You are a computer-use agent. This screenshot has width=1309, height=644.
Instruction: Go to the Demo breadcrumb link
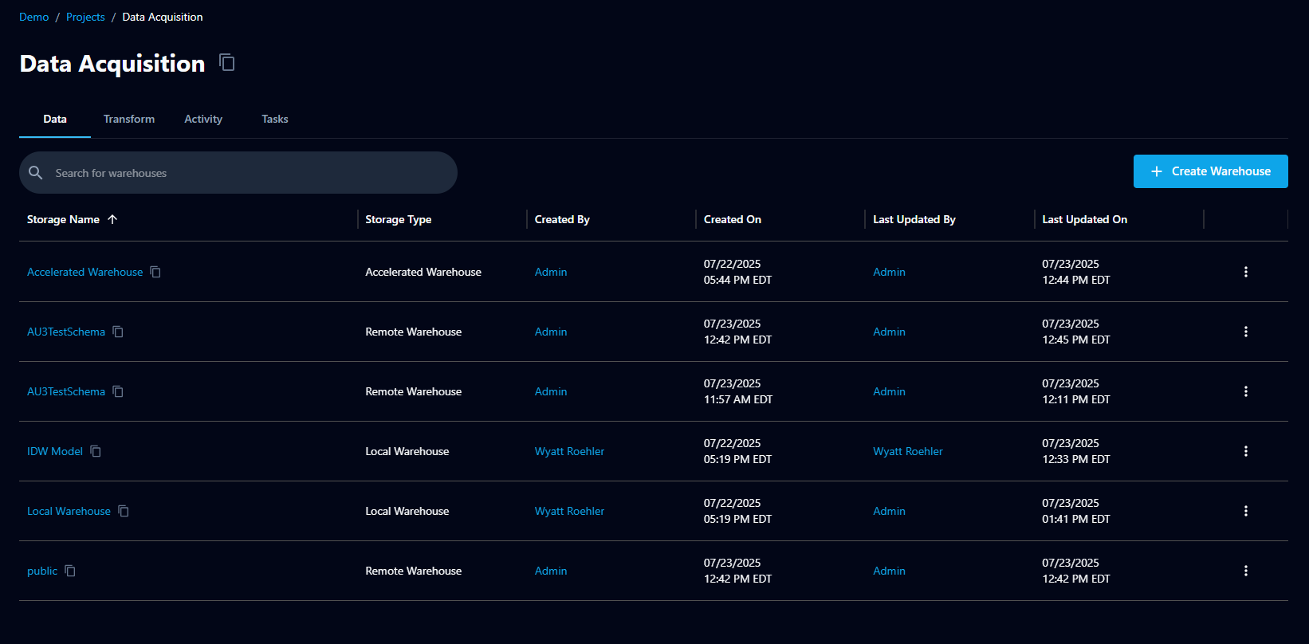pyautogui.click(x=34, y=17)
